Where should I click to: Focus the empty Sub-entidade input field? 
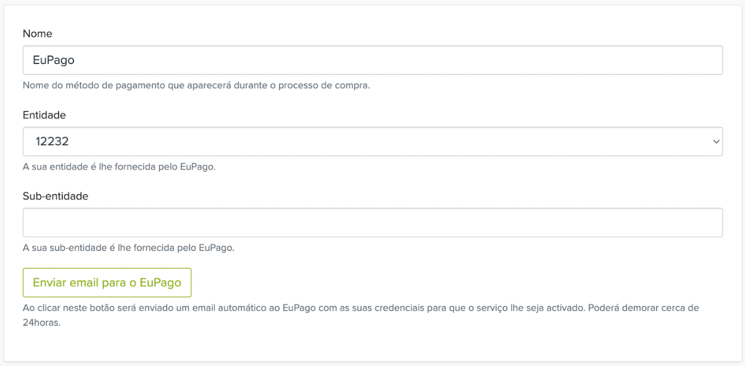point(372,222)
